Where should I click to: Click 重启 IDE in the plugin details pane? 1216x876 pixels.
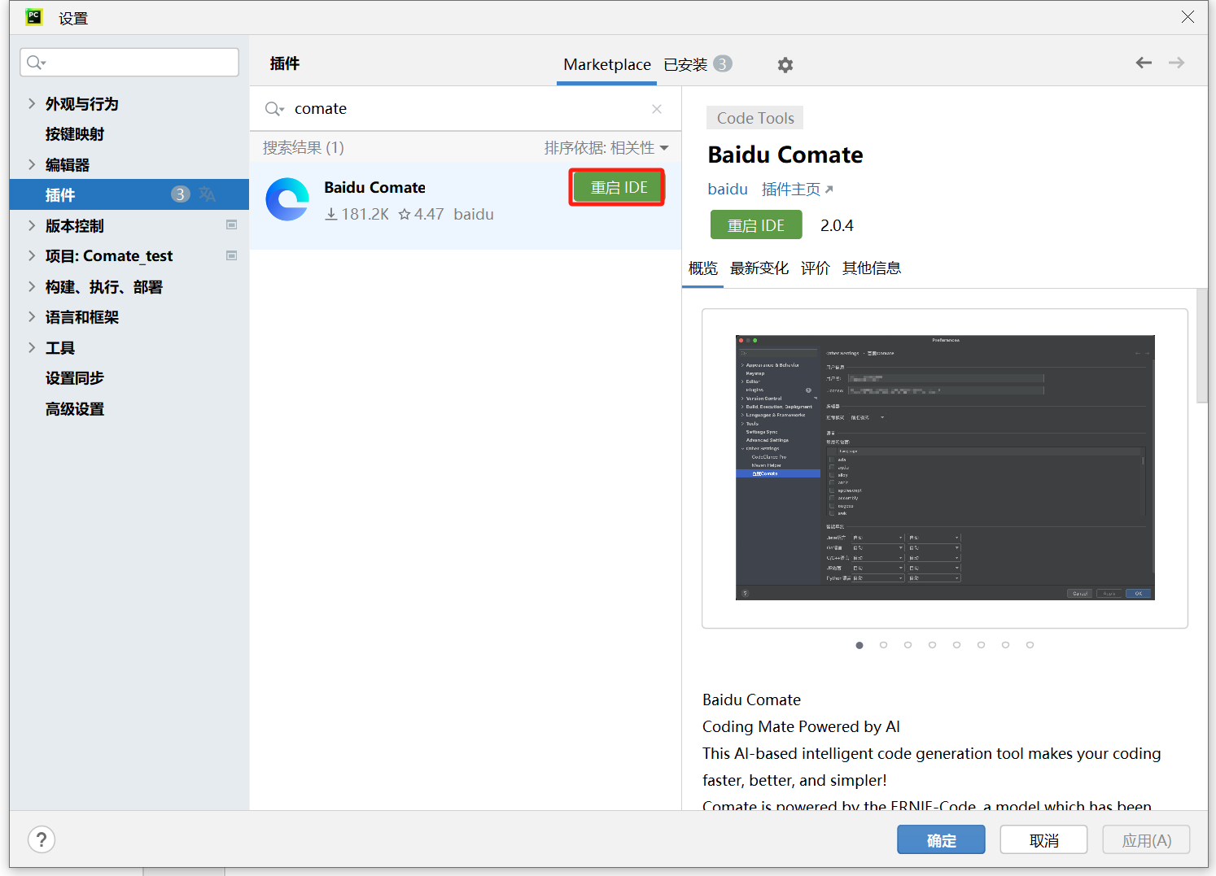[756, 225]
